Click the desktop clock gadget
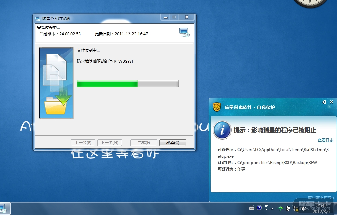The image size is (337, 215). [x=310, y=3]
